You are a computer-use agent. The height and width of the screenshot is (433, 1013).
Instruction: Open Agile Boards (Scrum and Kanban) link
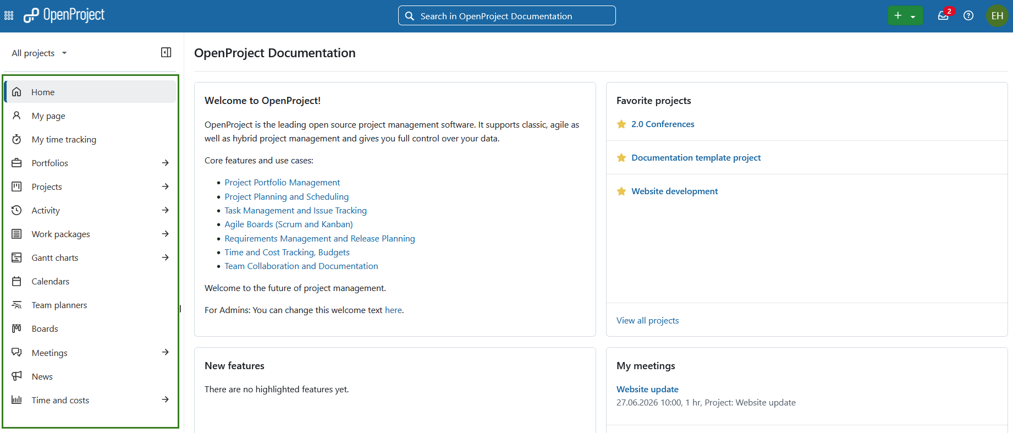click(x=289, y=224)
